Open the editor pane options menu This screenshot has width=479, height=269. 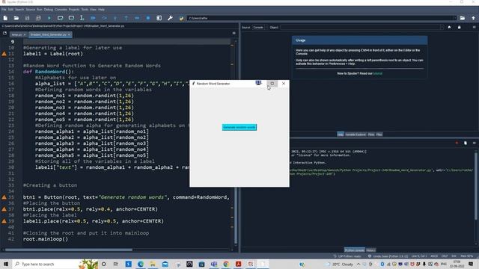point(234,33)
